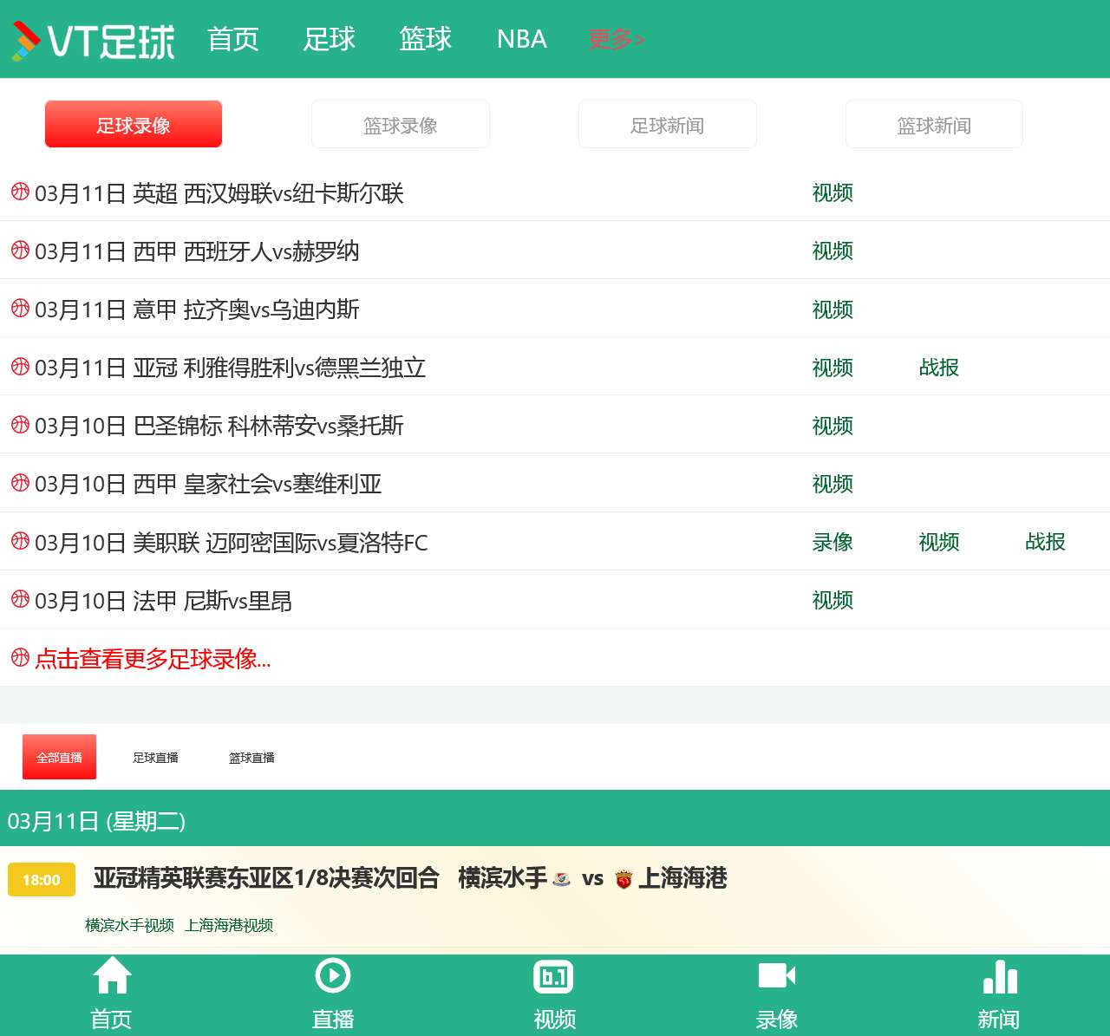Click the 横滨水手 team crest
Viewport: 1110px width, 1036px height.
(x=561, y=879)
